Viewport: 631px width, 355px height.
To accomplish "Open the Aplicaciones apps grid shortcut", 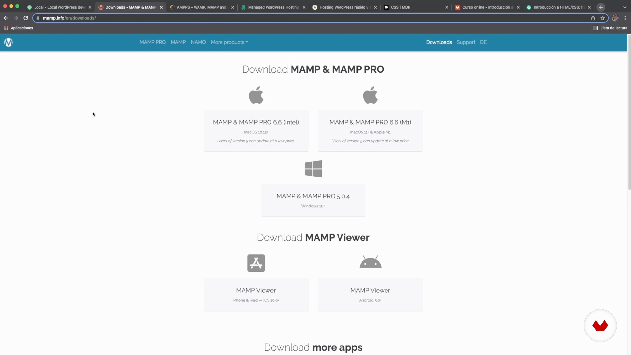I will click(18, 28).
